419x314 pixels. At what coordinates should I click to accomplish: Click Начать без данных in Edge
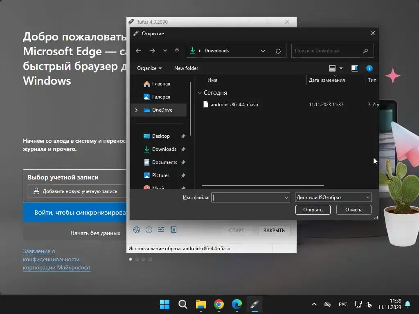pyautogui.click(x=95, y=233)
